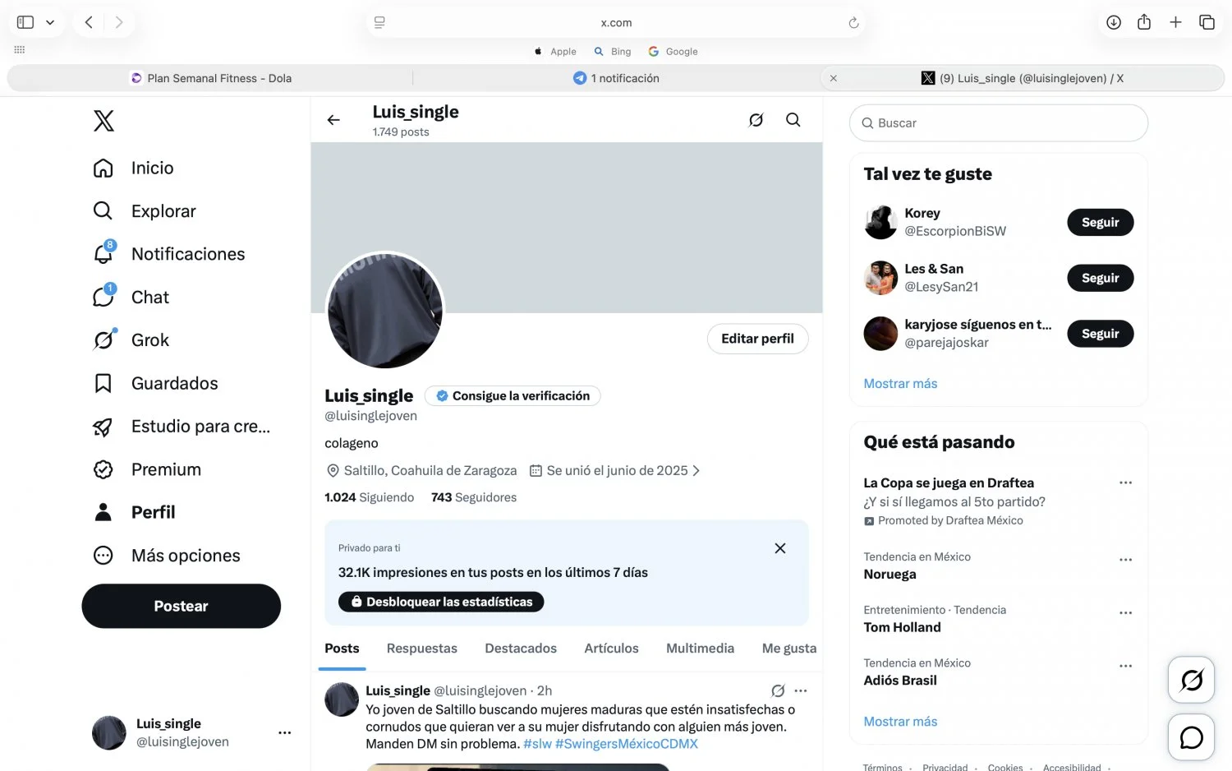Open the Más opciones menu
This screenshot has height=771, width=1232.
(x=167, y=556)
